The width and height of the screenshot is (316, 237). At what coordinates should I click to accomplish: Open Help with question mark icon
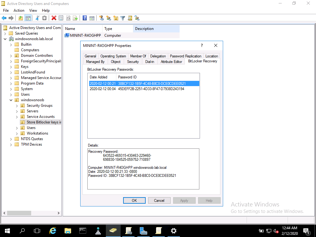85,18
